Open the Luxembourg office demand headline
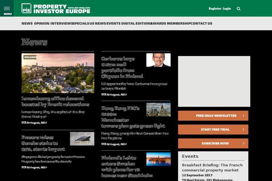Screen dimensions: 272x181 pos(55,101)
